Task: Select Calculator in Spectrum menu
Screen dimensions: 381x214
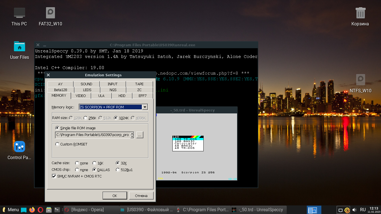Action: pos(188,144)
